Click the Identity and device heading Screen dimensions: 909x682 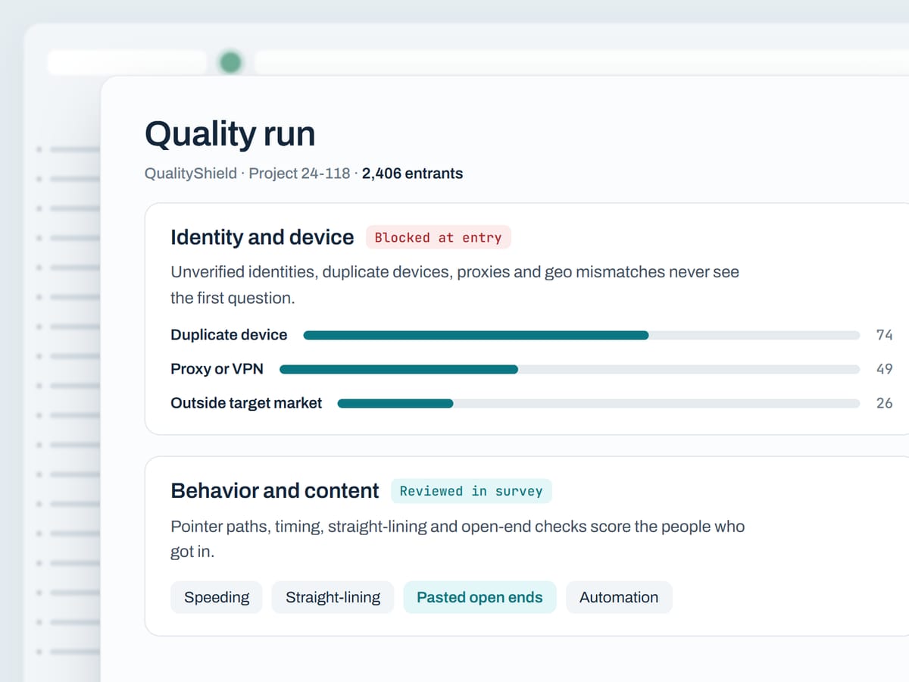[x=262, y=237]
